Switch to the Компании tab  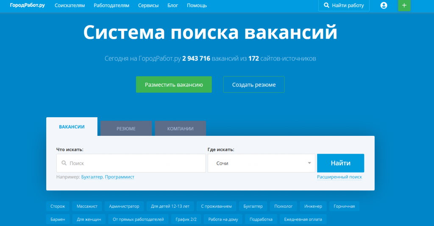180,129
